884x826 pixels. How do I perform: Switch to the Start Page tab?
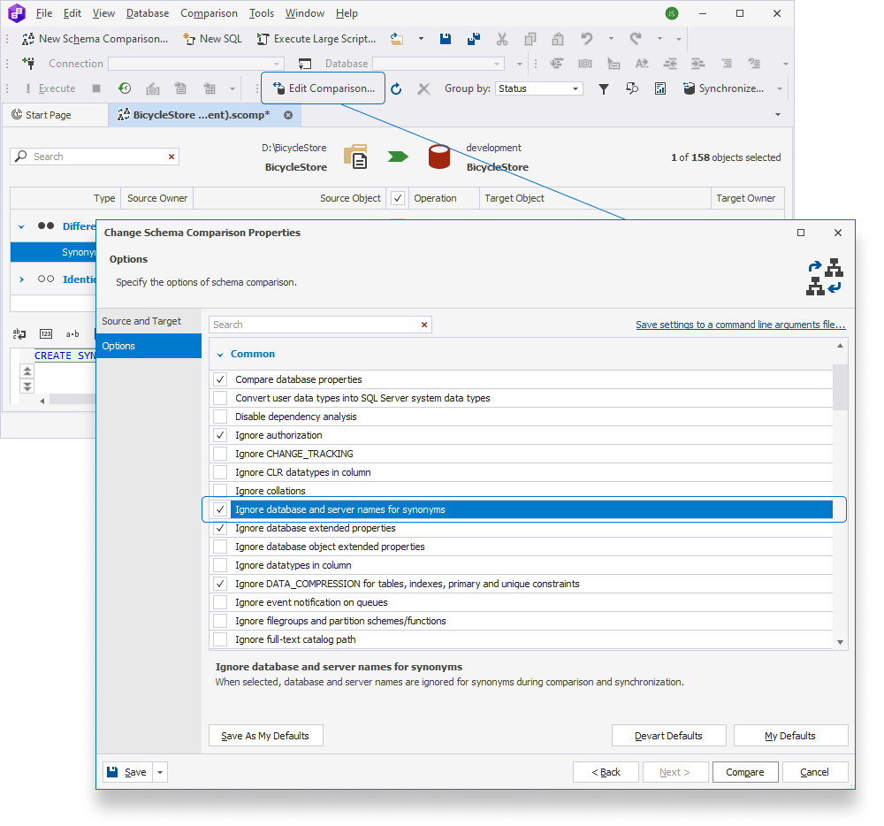pyautogui.click(x=55, y=115)
